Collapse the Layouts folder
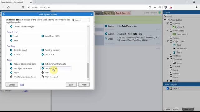Screen dimensions: 200x112 [x=168, y=23]
